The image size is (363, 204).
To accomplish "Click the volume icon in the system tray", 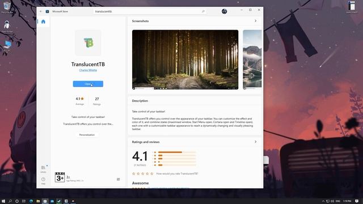I will click(x=332, y=201).
